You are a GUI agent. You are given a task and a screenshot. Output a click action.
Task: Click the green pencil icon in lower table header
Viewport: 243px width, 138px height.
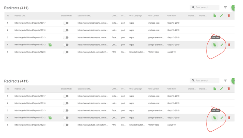coord(221,88)
